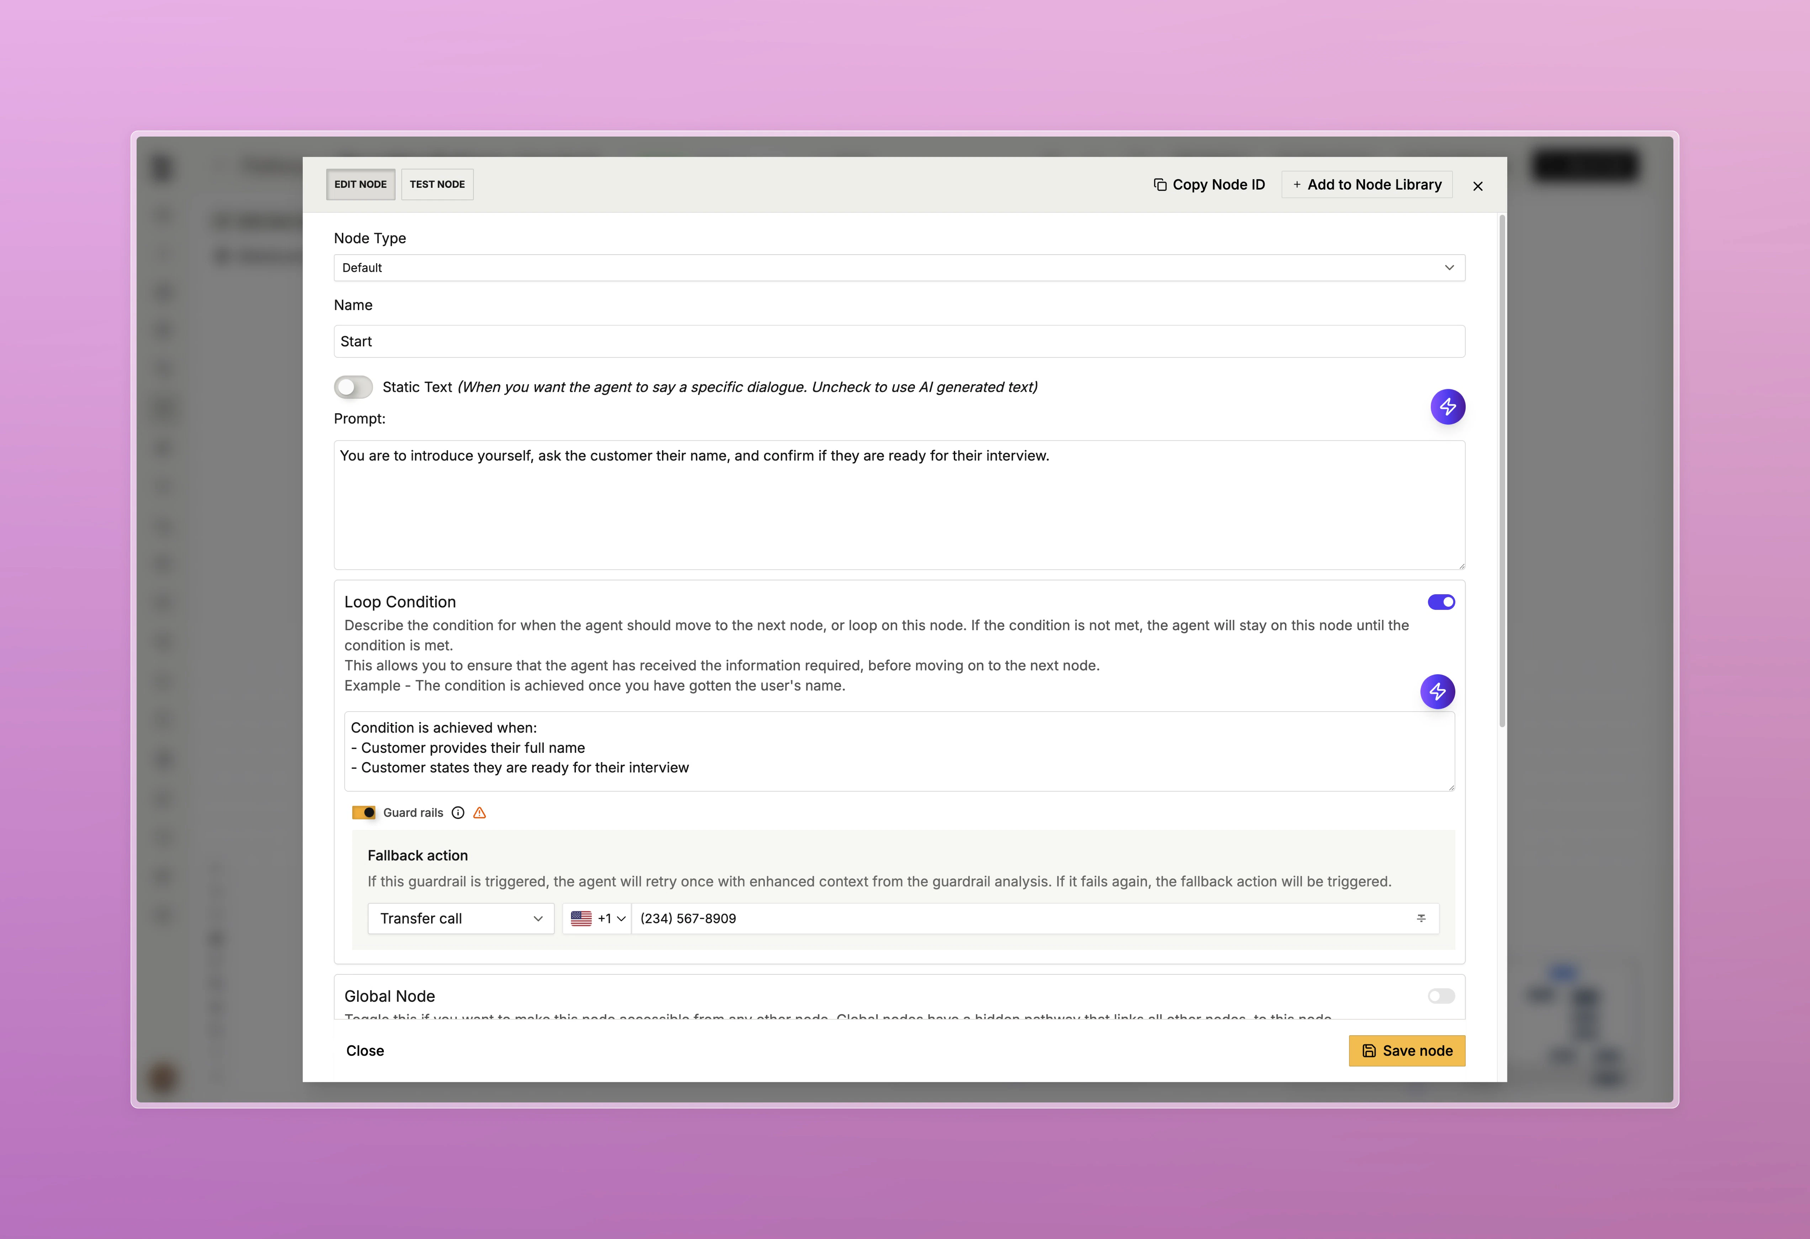Turn off the Guard rails toggle
1810x1239 pixels.
pyautogui.click(x=364, y=813)
